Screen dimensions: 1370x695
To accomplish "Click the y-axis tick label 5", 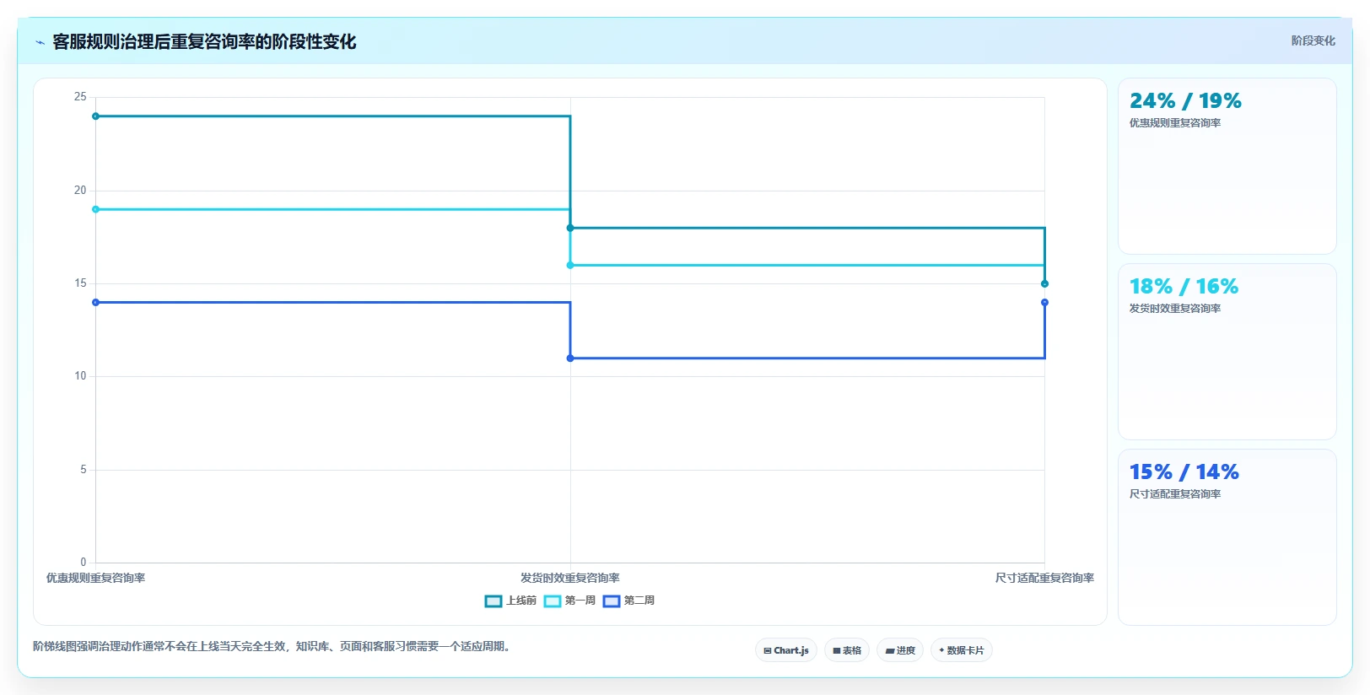I will click(x=84, y=470).
